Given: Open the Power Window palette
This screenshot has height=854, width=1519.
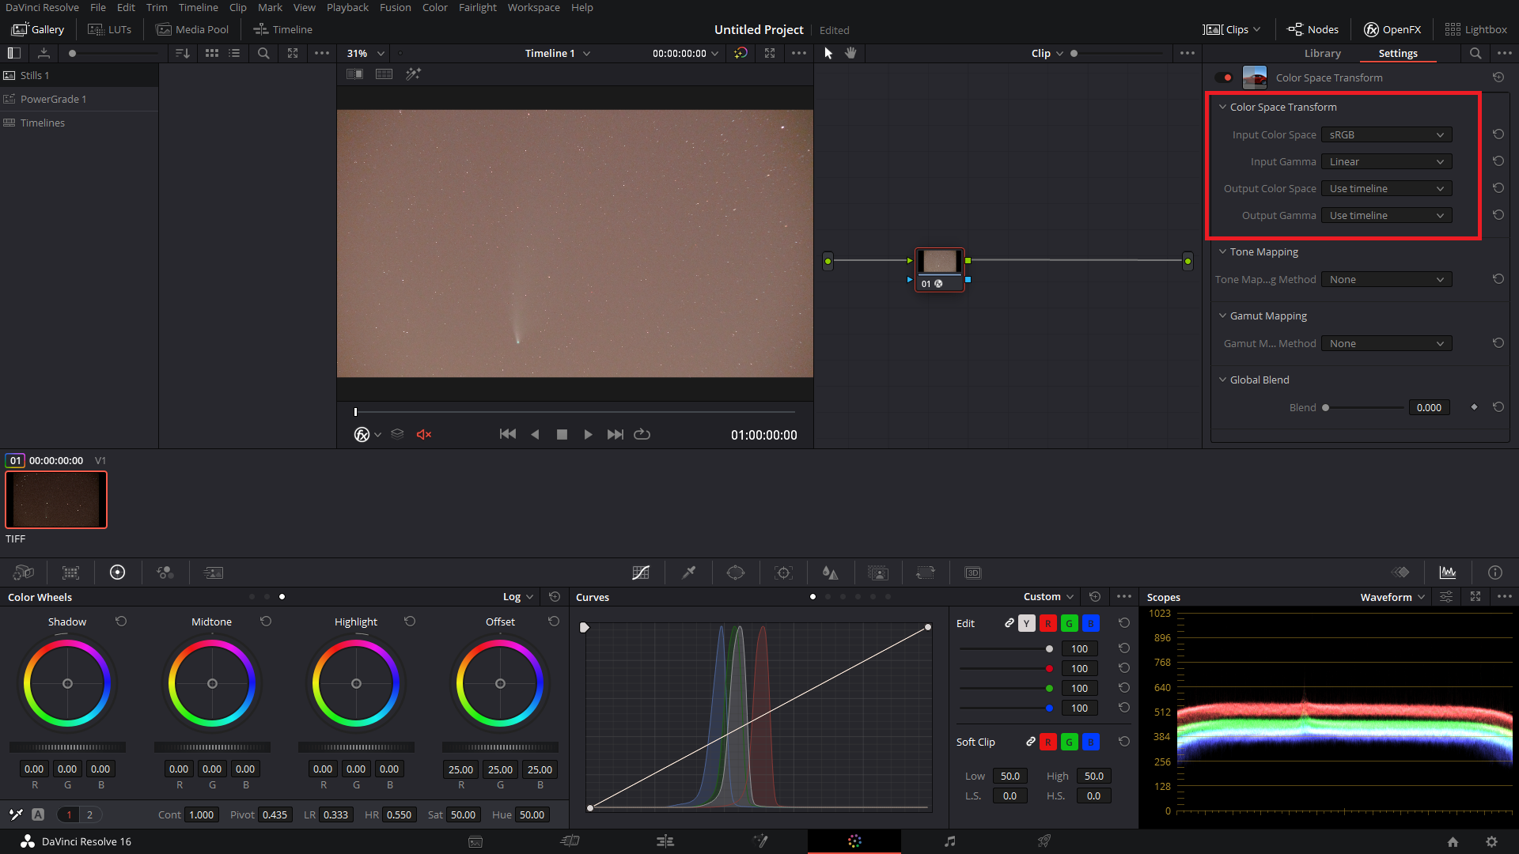Looking at the screenshot, I should (x=736, y=572).
